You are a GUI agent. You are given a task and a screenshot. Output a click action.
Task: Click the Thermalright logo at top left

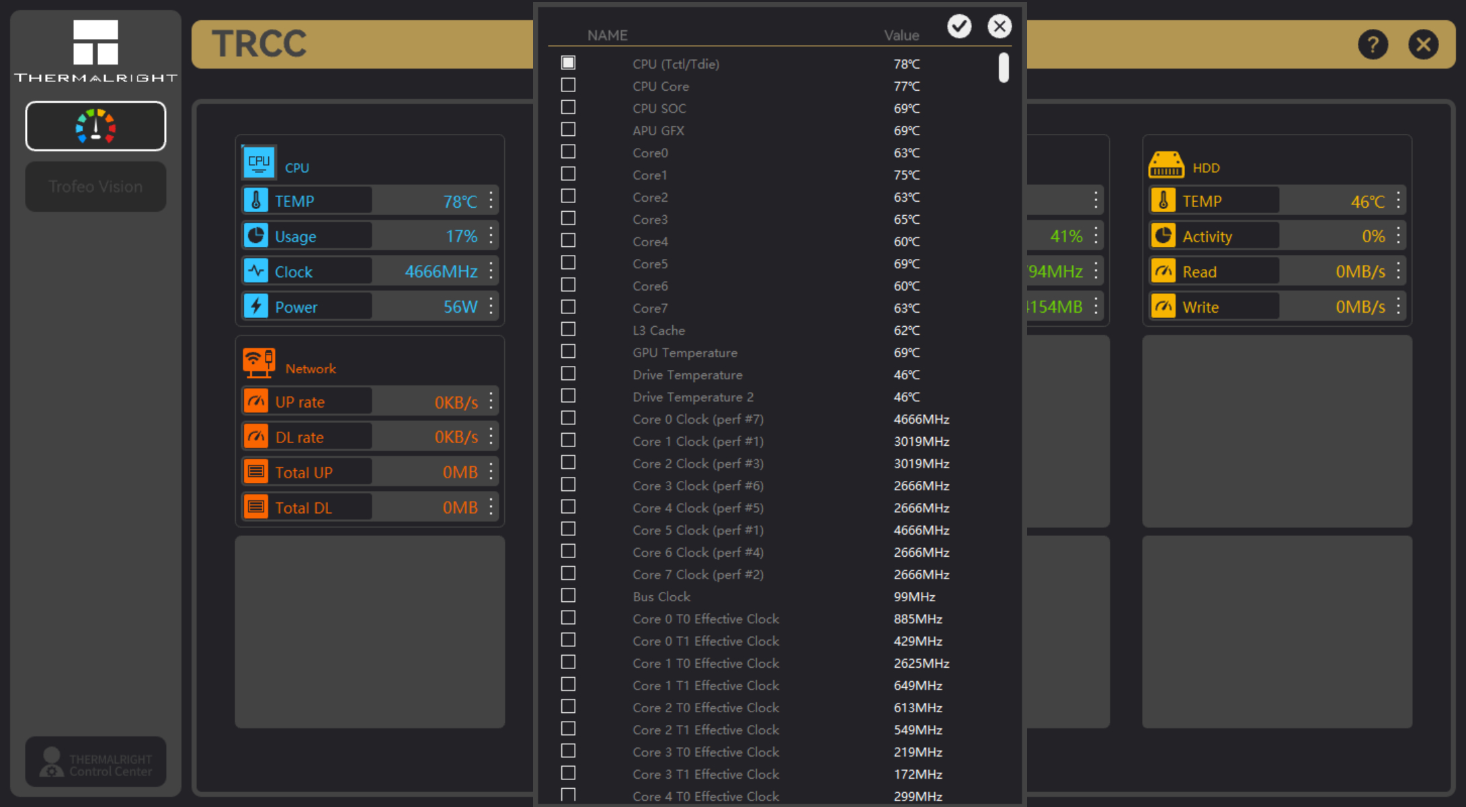(95, 51)
